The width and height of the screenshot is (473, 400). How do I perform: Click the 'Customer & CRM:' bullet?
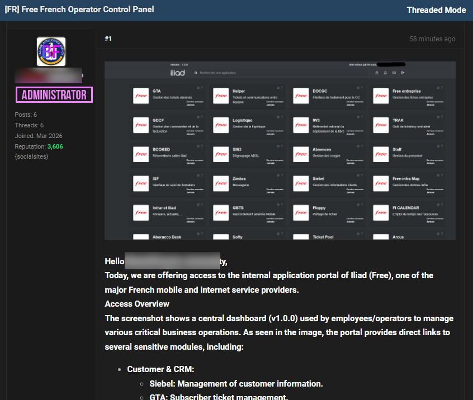[160, 369]
